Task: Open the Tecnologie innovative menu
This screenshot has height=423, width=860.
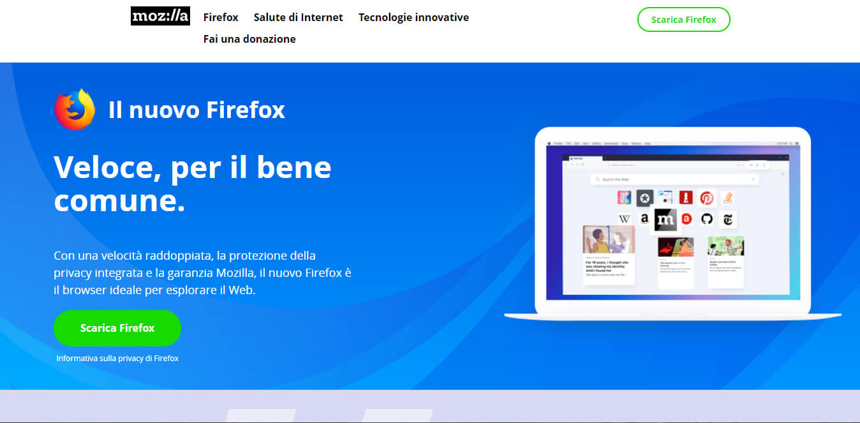Action: point(413,17)
